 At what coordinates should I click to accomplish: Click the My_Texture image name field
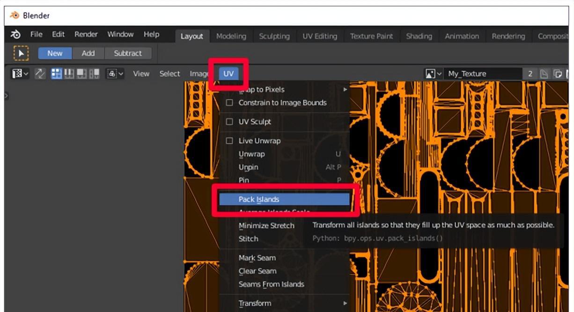482,73
